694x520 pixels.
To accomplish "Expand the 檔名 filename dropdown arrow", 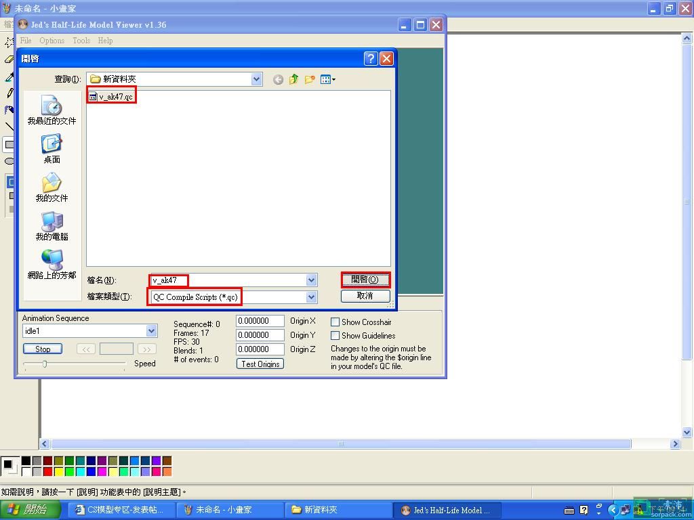I will (311, 280).
